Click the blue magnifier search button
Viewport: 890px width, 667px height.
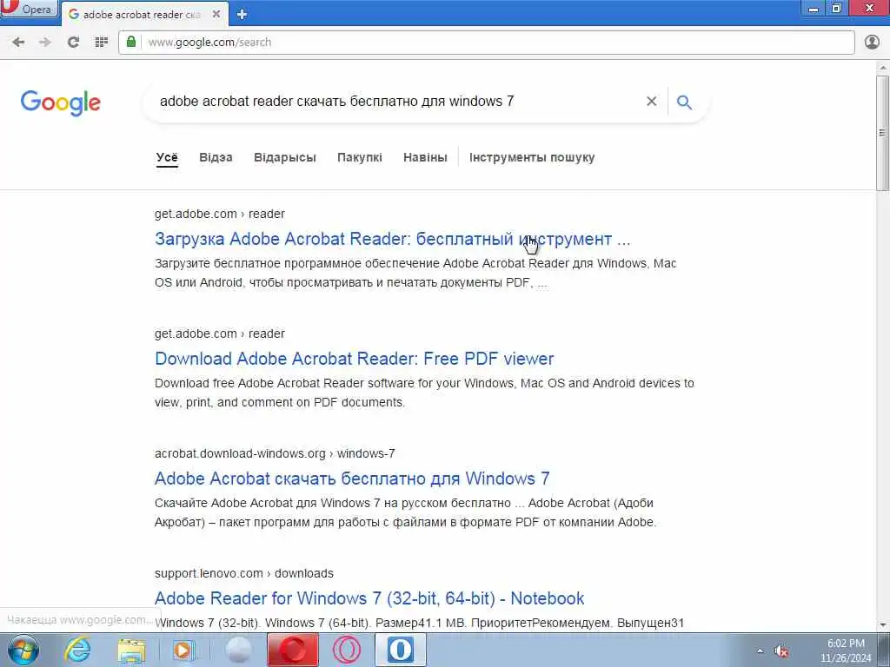pyautogui.click(x=685, y=102)
